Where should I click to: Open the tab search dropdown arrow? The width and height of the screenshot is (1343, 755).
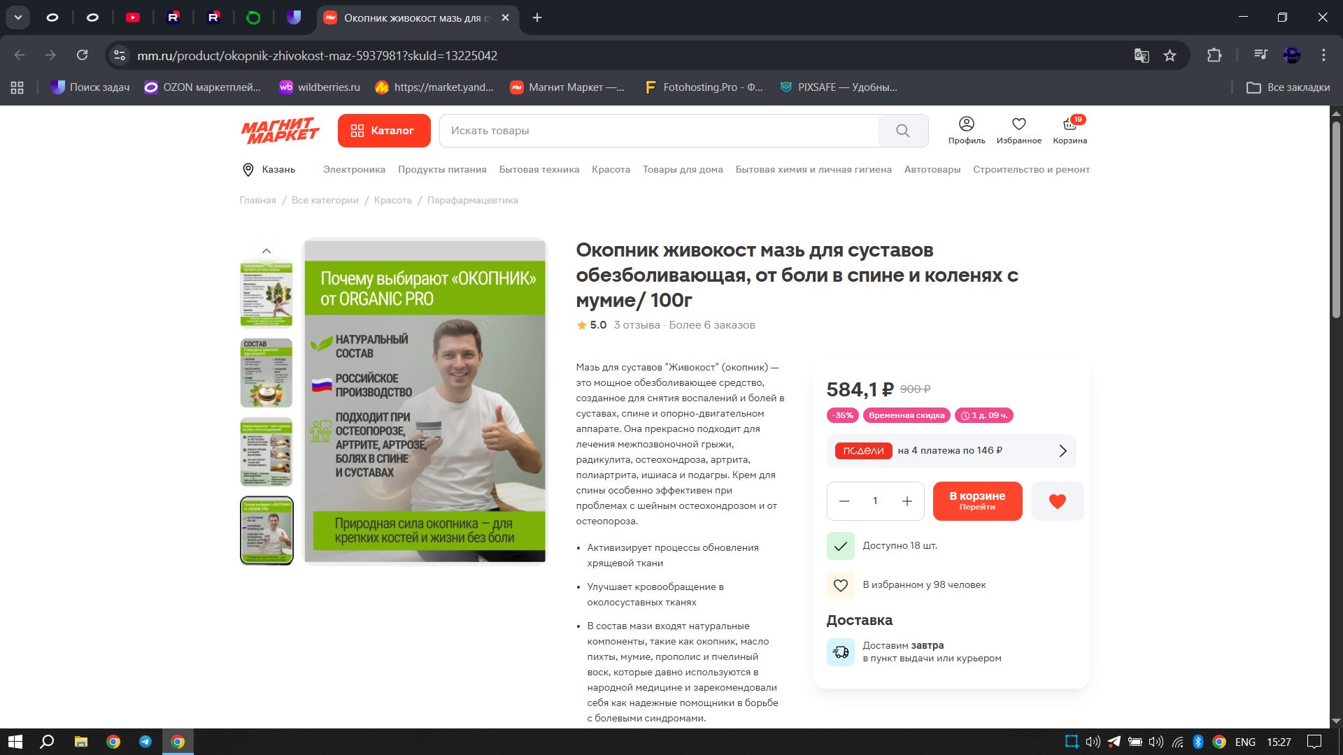point(18,17)
